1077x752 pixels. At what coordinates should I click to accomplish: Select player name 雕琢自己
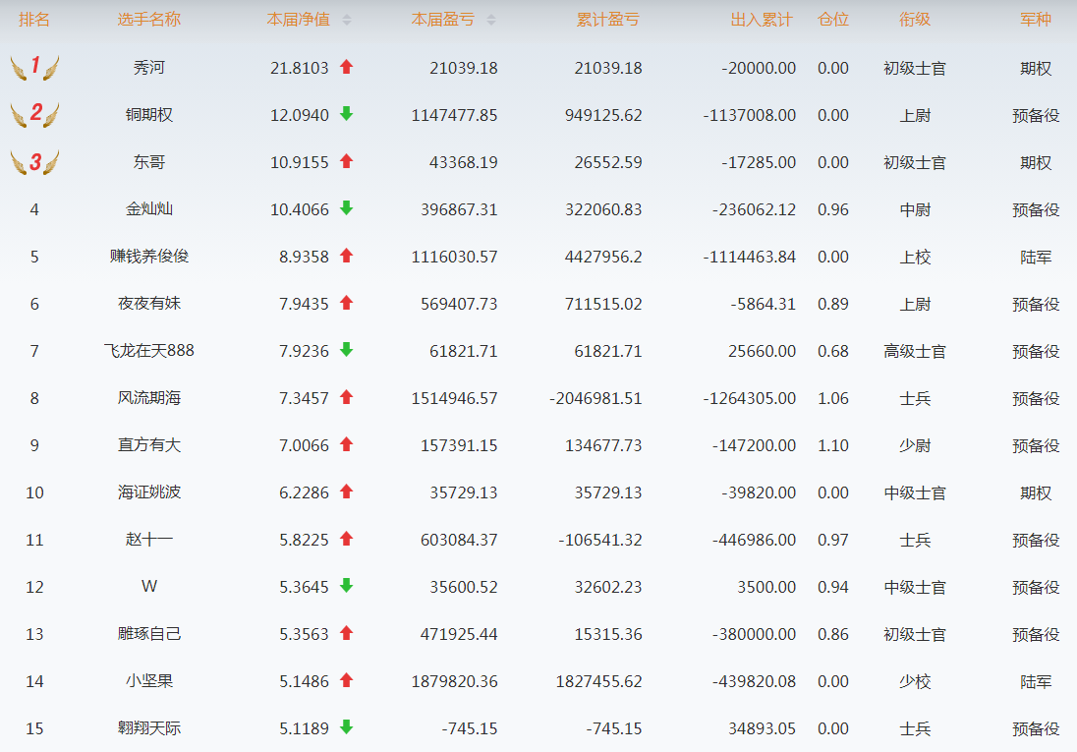point(149,634)
